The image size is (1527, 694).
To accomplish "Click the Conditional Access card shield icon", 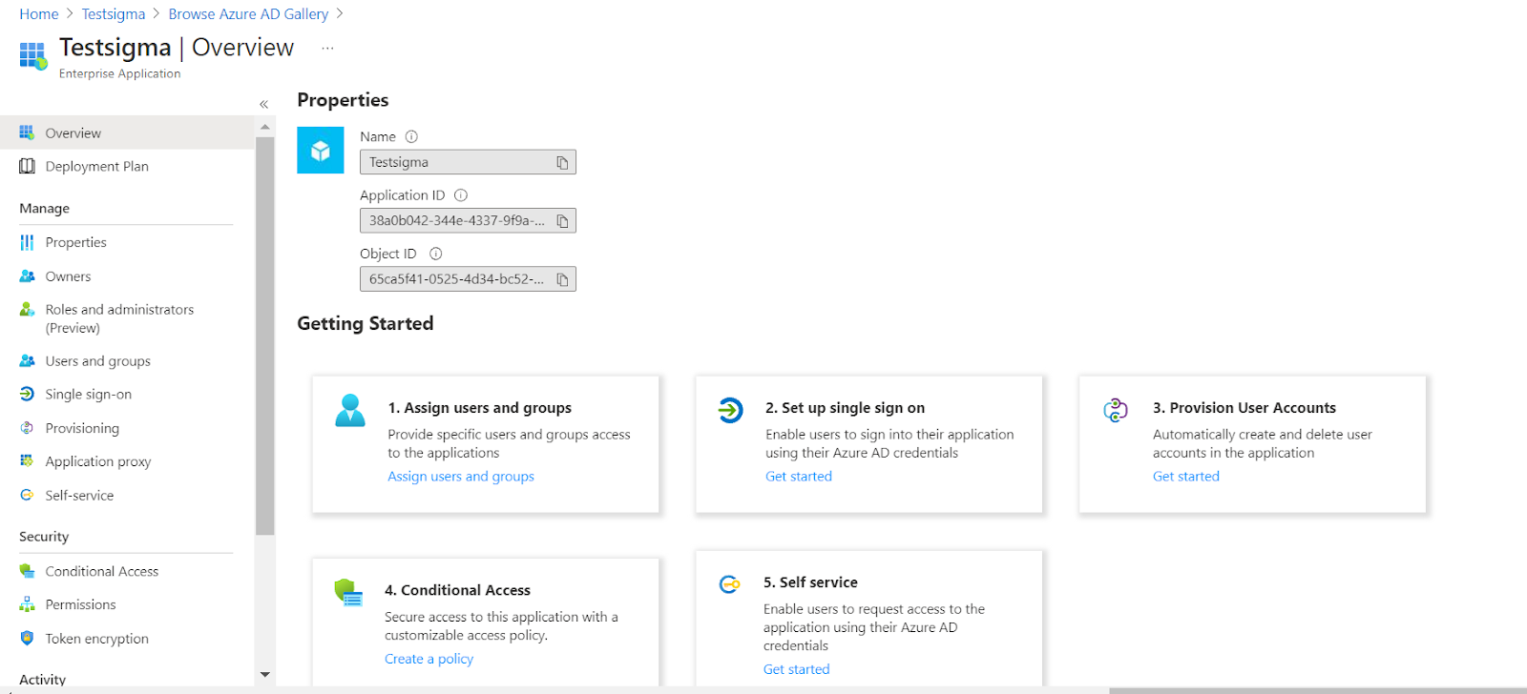I will (348, 592).
